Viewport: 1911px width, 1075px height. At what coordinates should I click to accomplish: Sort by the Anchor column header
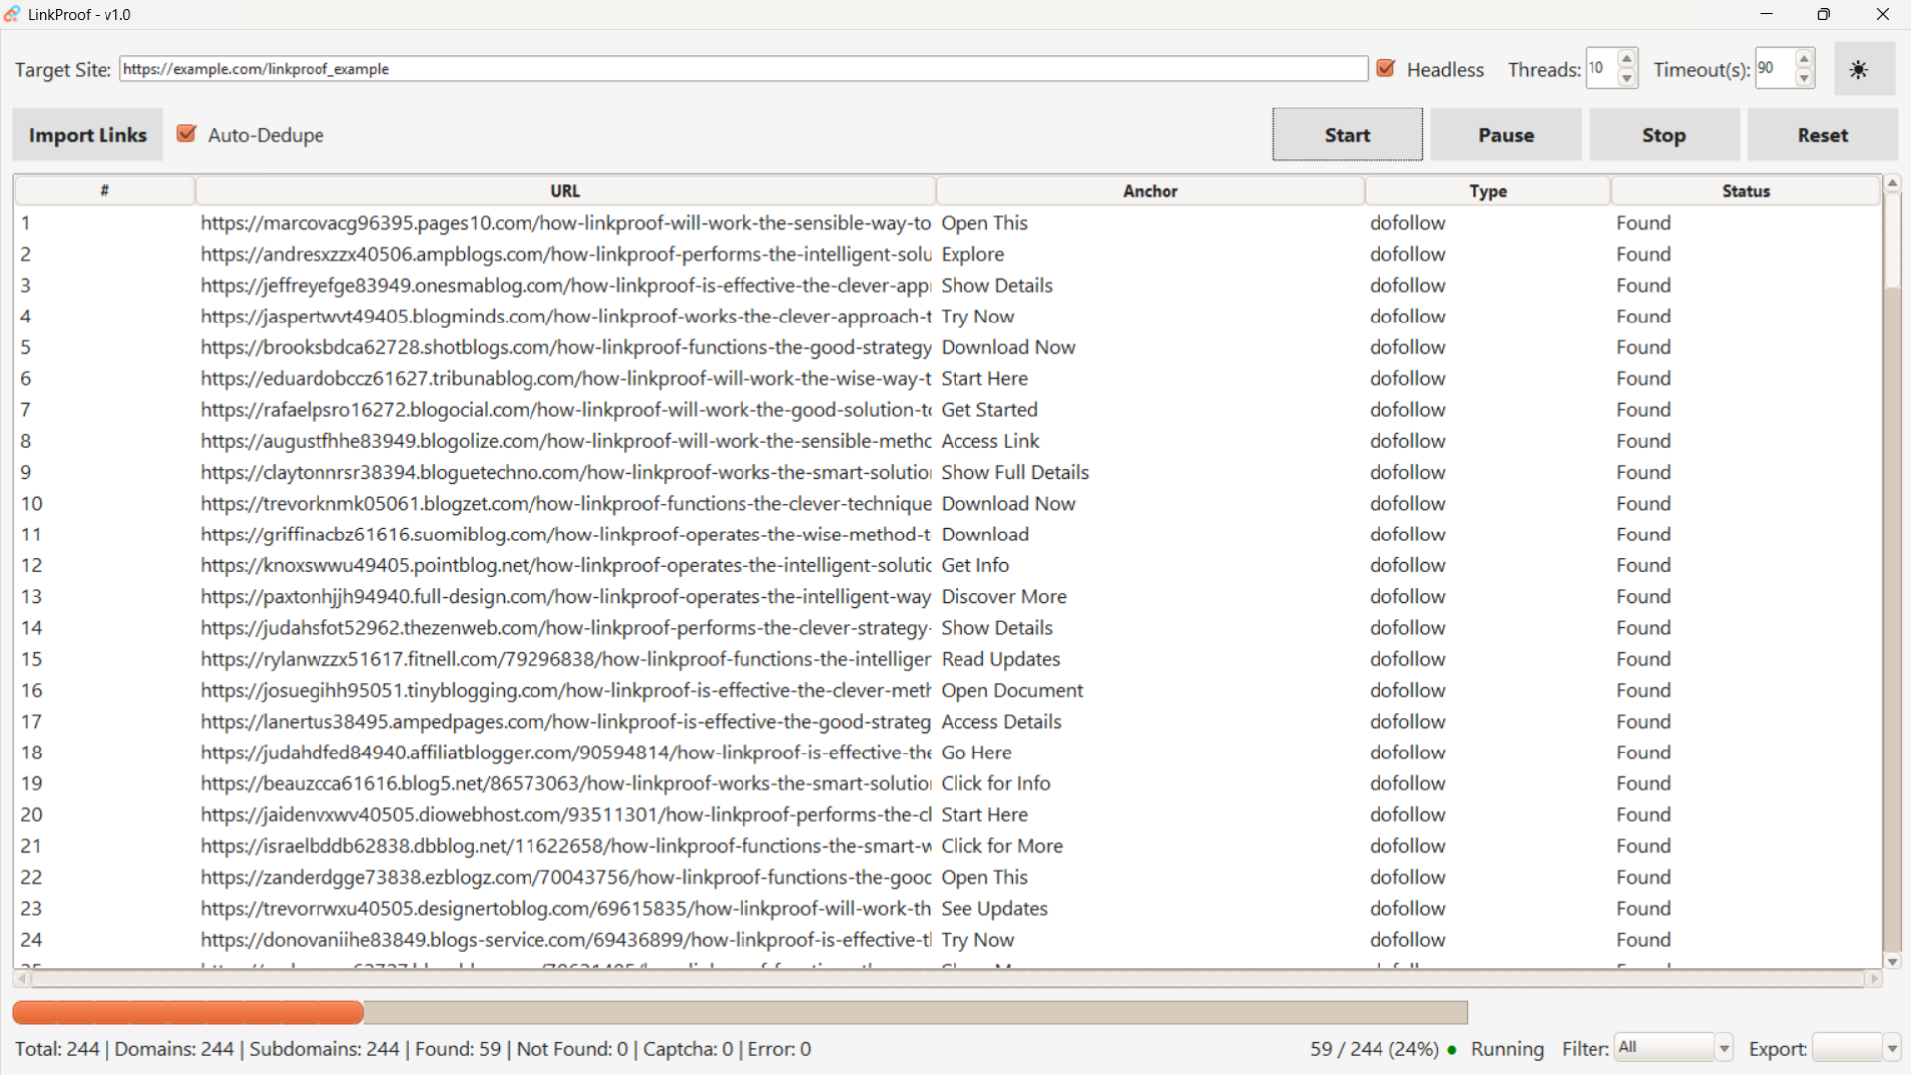point(1151,191)
